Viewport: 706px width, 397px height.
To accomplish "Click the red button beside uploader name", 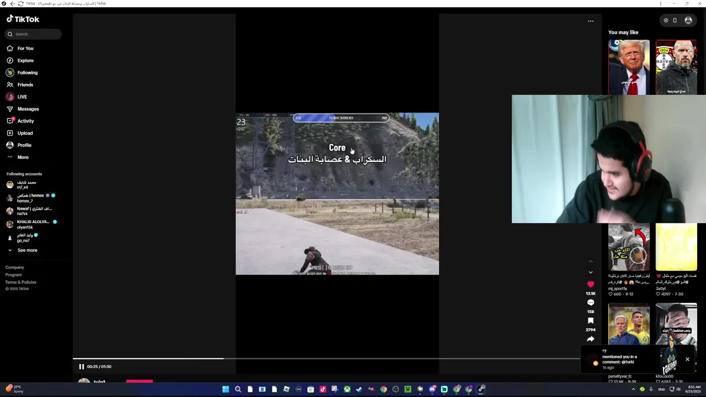I will [140, 380].
